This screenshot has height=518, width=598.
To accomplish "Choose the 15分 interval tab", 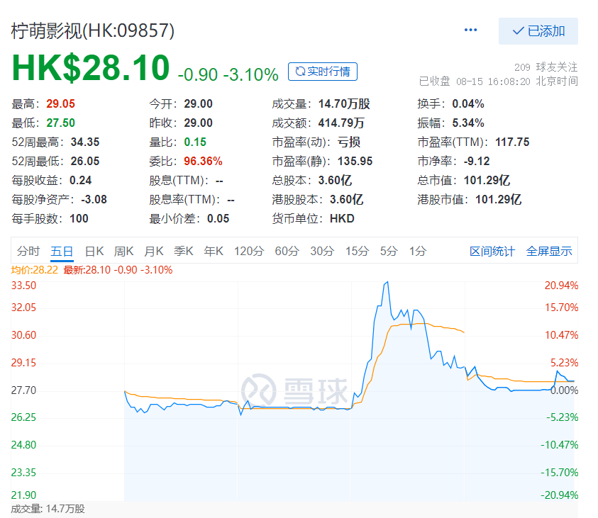I will pyautogui.click(x=358, y=251).
